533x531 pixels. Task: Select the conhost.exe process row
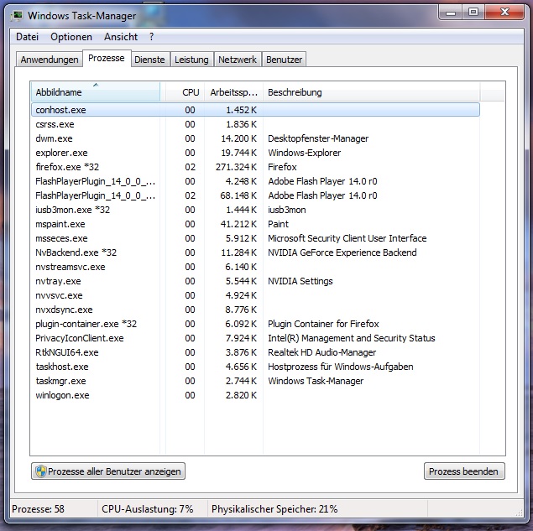point(255,110)
